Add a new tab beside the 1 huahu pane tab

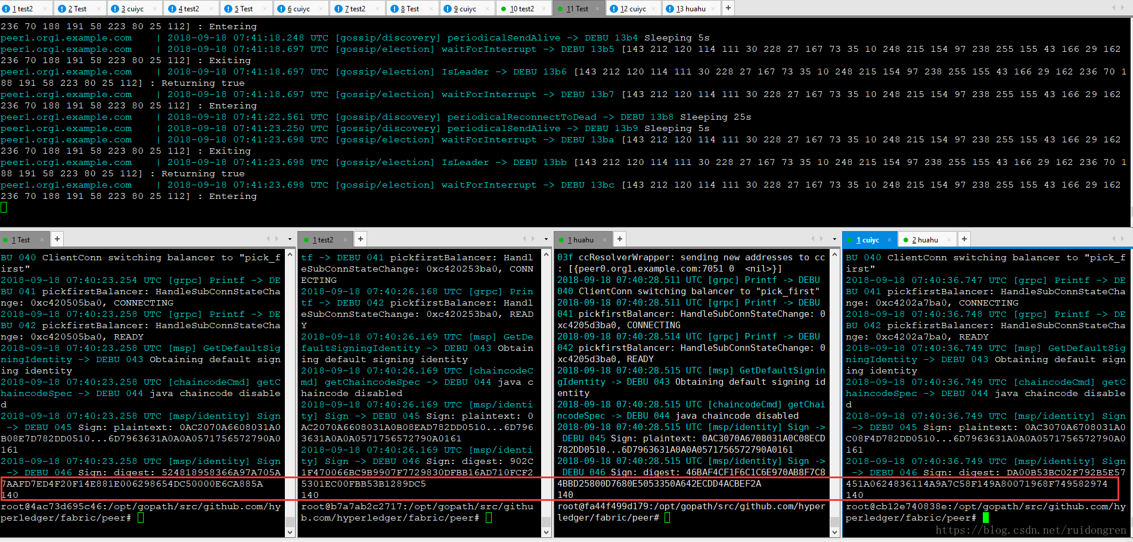click(620, 239)
